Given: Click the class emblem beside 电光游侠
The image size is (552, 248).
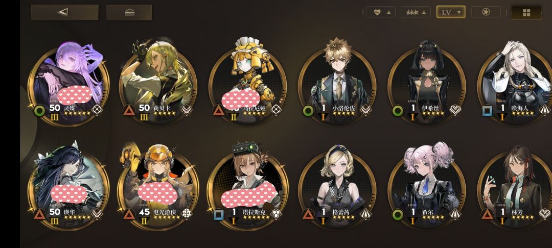Looking at the screenshot, I should pyautogui.click(x=186, y=214).
